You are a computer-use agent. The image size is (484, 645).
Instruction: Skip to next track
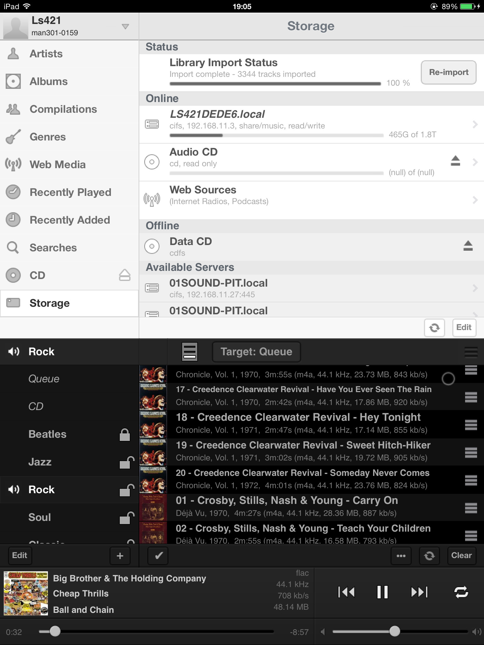pyautogui.click(x=419, y=592)
